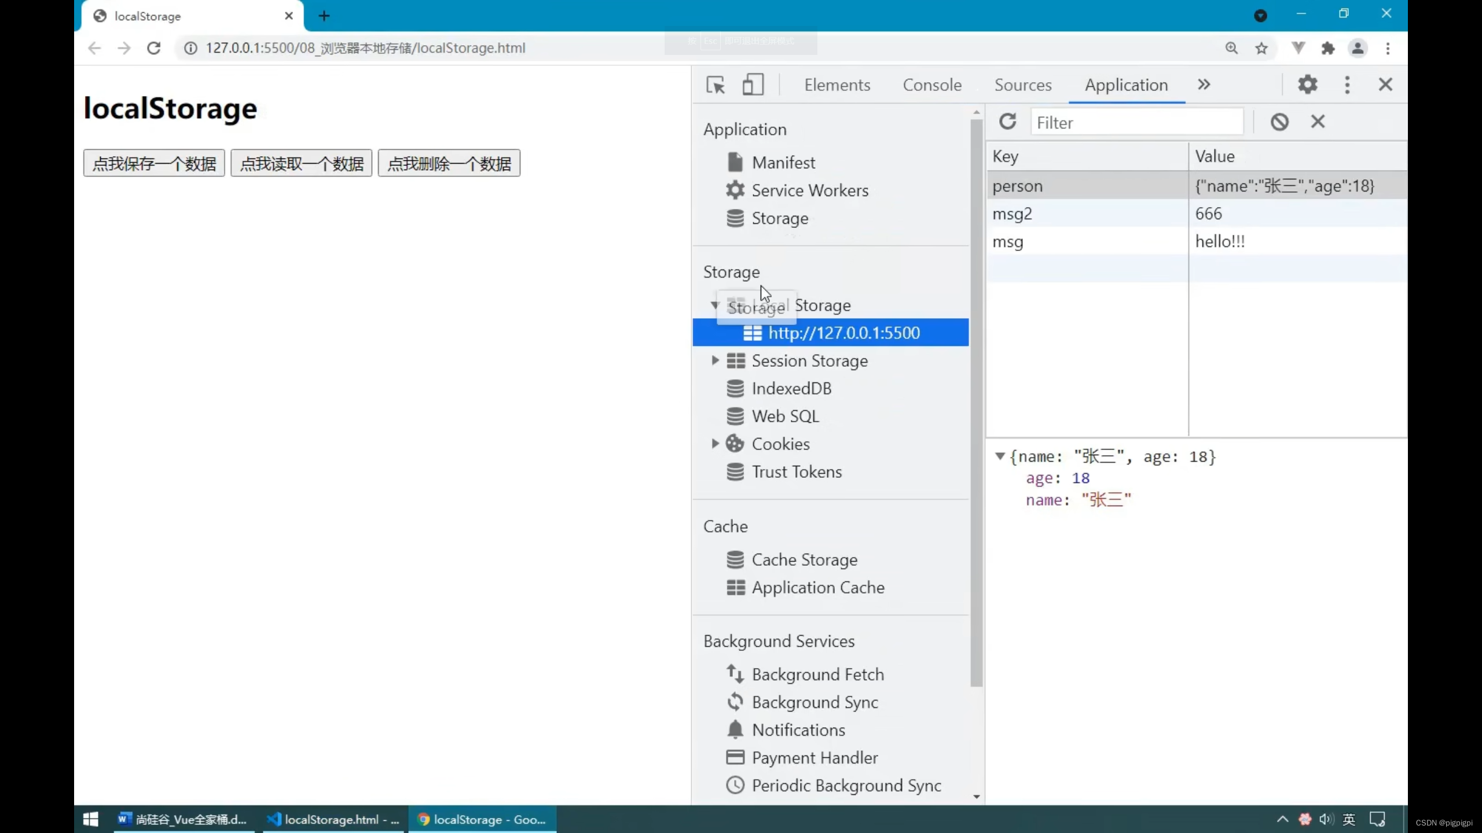The width and height of the screenshot is (1482, 833).
Task: Select http://127.0.0.1:5500 storage origin
Action: (x=831, y=333)
